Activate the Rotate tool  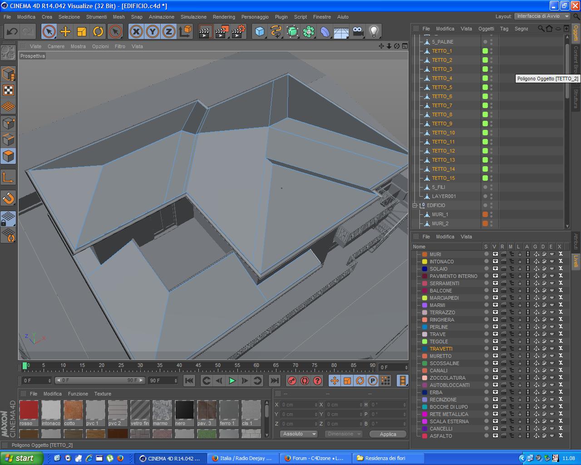pos(98,31)
